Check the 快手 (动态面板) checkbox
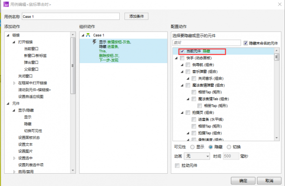This screenshot has height=186, width=285. coord(182,58)
